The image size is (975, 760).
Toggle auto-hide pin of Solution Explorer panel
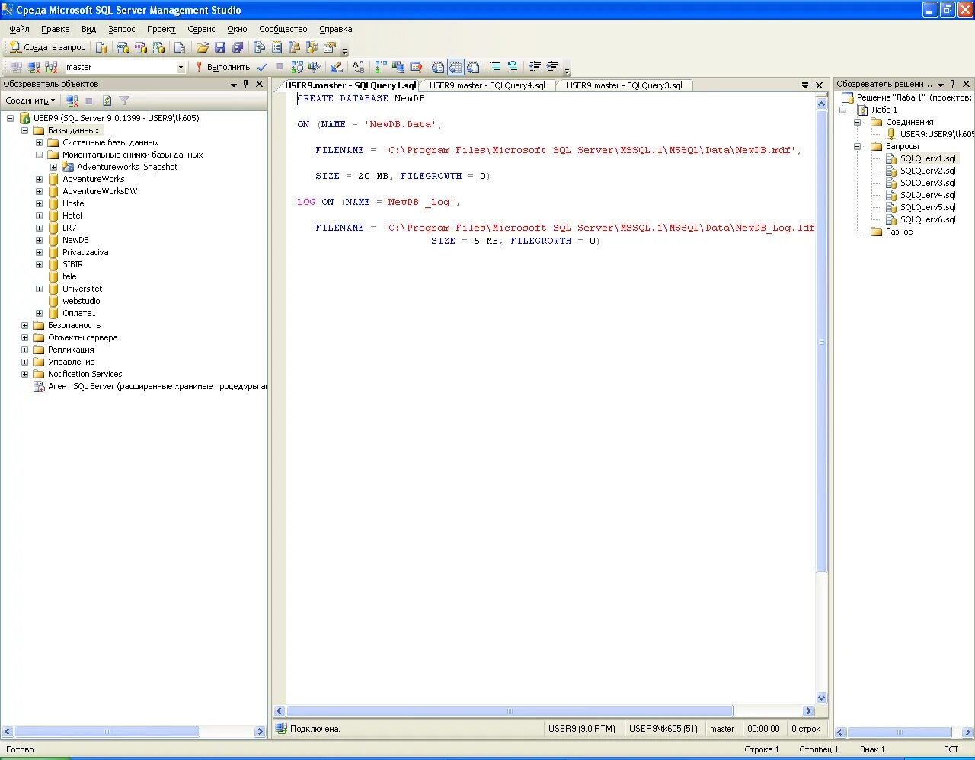(952, 84)
